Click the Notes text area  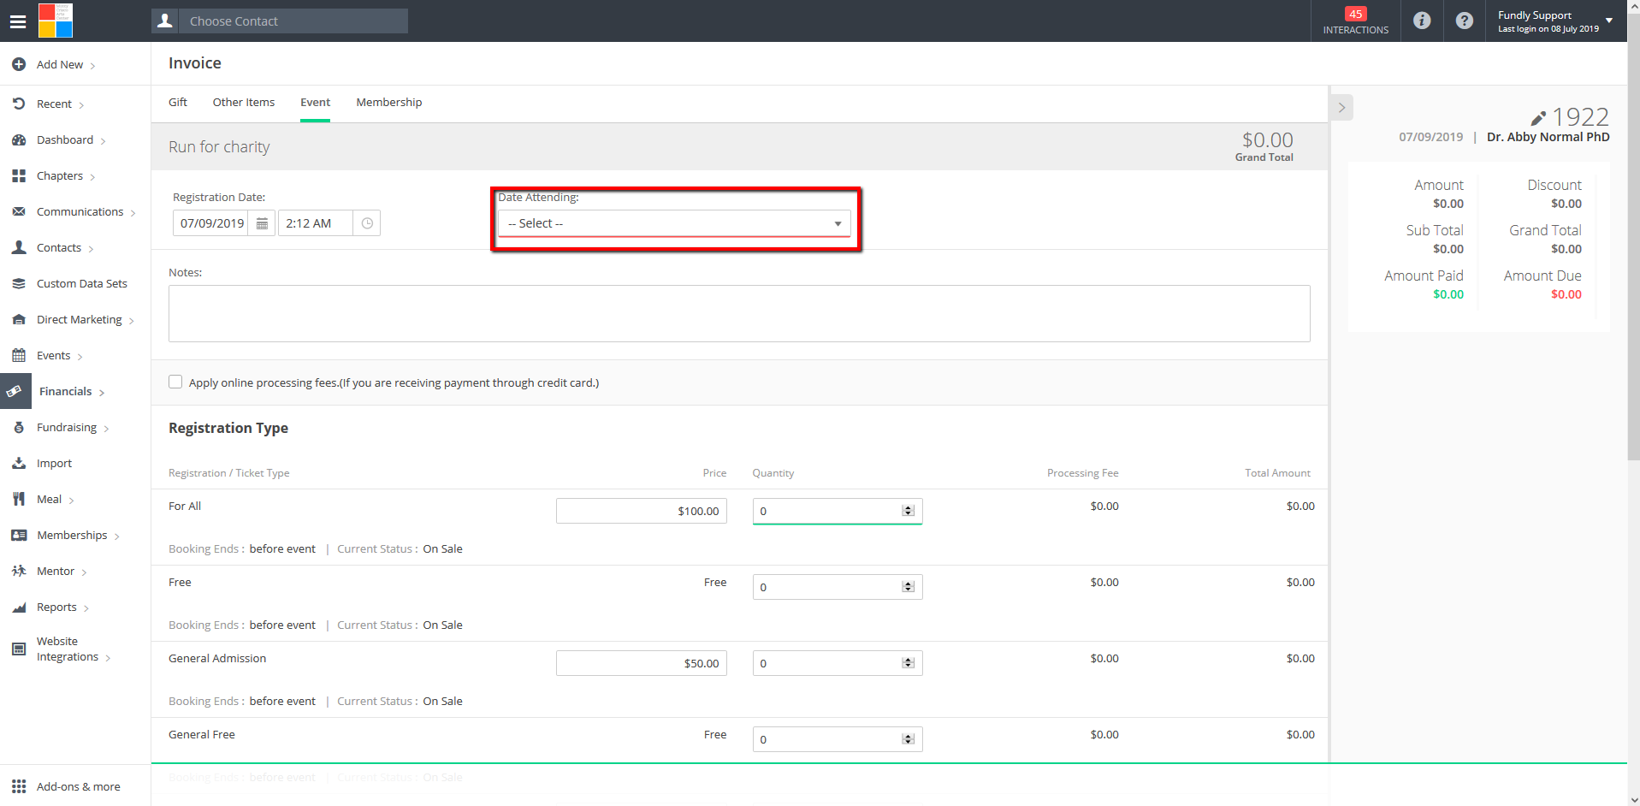point(739,313)
